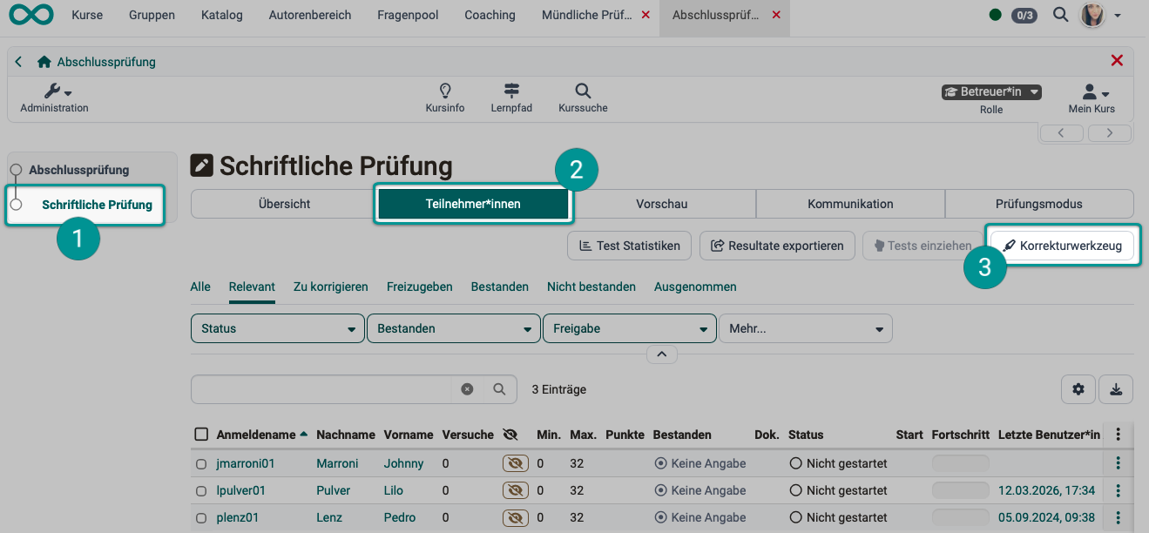Image resolution: width=1149 pixels, height=533 pixels.
Task: Click the search magnifier in table search
Action: point(499,389)
